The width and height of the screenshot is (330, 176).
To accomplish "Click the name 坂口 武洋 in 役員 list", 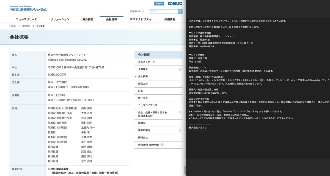I will (x=87, y=161).
